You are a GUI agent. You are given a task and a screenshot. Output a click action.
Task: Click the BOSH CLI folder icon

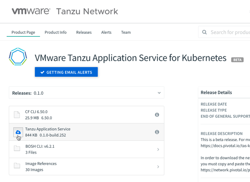click(17, 148)
